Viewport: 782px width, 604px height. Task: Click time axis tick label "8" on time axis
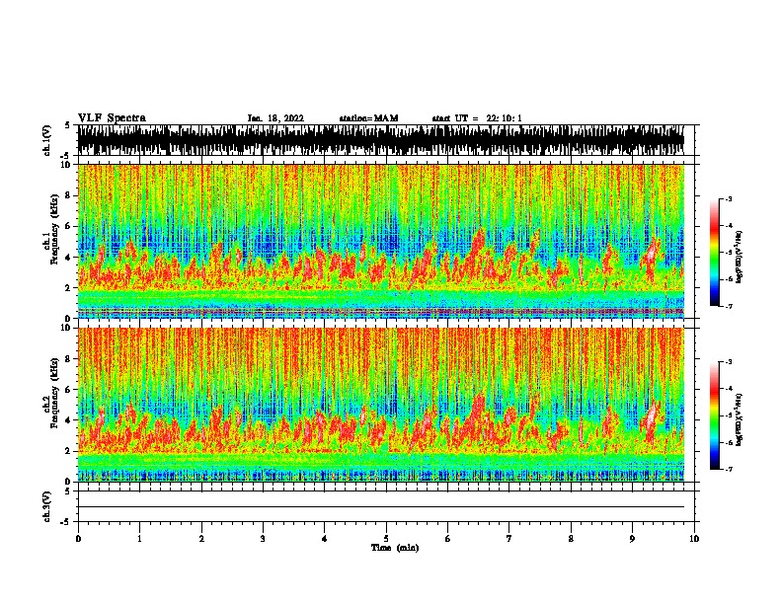pyautogui.click(x=571, y=539)
